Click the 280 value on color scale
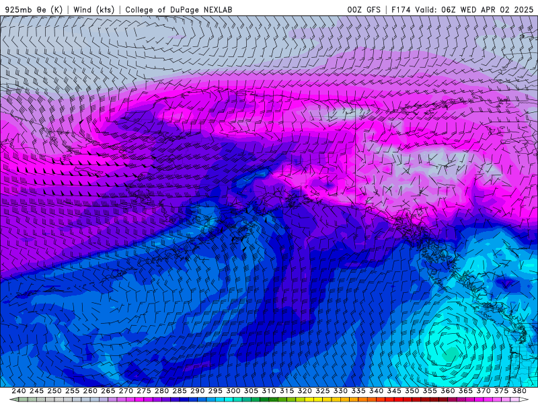 [x=161, y=391]
